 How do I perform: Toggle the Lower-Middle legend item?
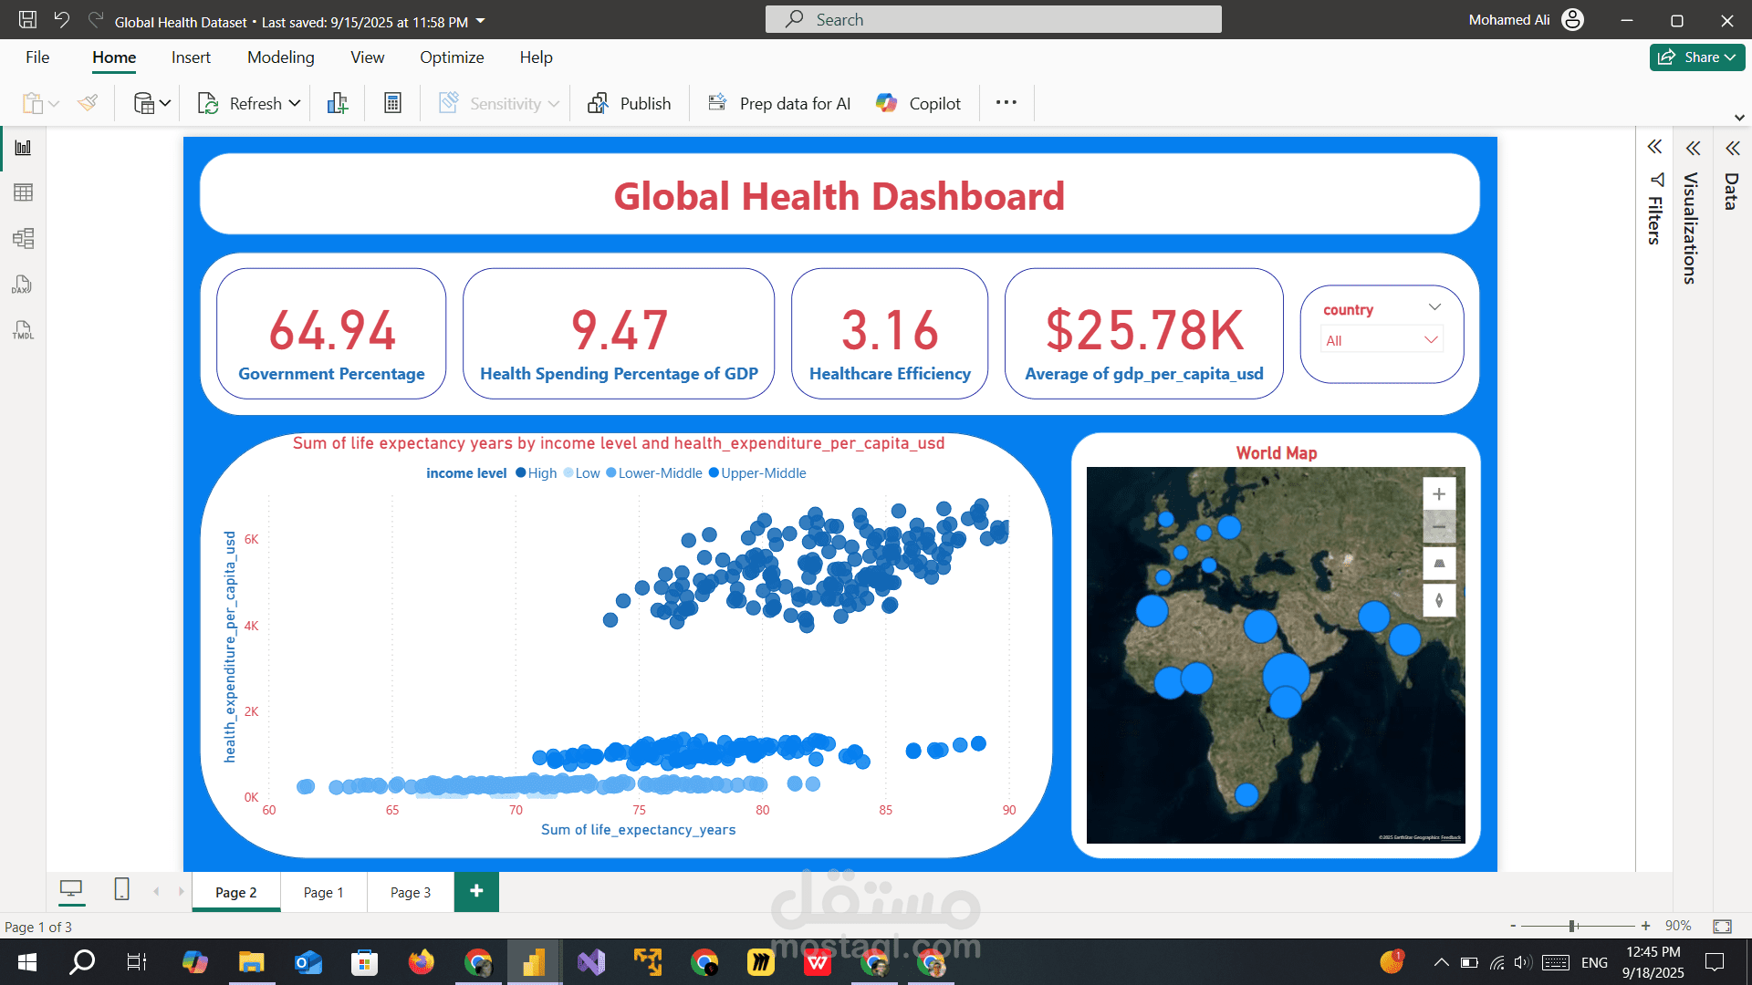653,473
